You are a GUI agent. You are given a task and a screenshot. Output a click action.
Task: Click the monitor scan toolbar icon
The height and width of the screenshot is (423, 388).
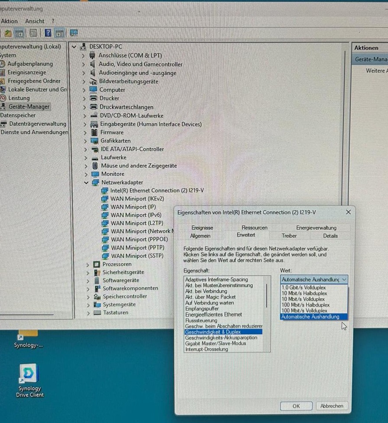74,33
